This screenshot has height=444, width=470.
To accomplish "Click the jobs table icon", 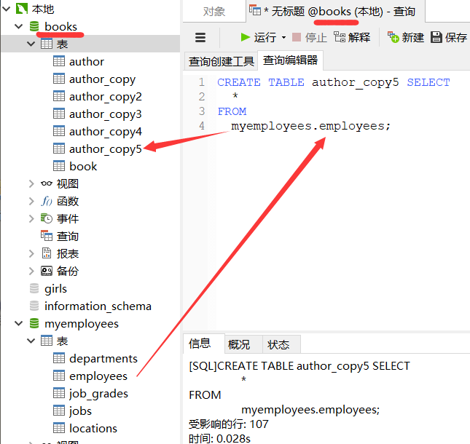I will click(59, 411).
